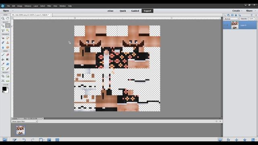Screen dimensions: 258x145
Task: Open the Enhance menu
Action: click(28, 6)
